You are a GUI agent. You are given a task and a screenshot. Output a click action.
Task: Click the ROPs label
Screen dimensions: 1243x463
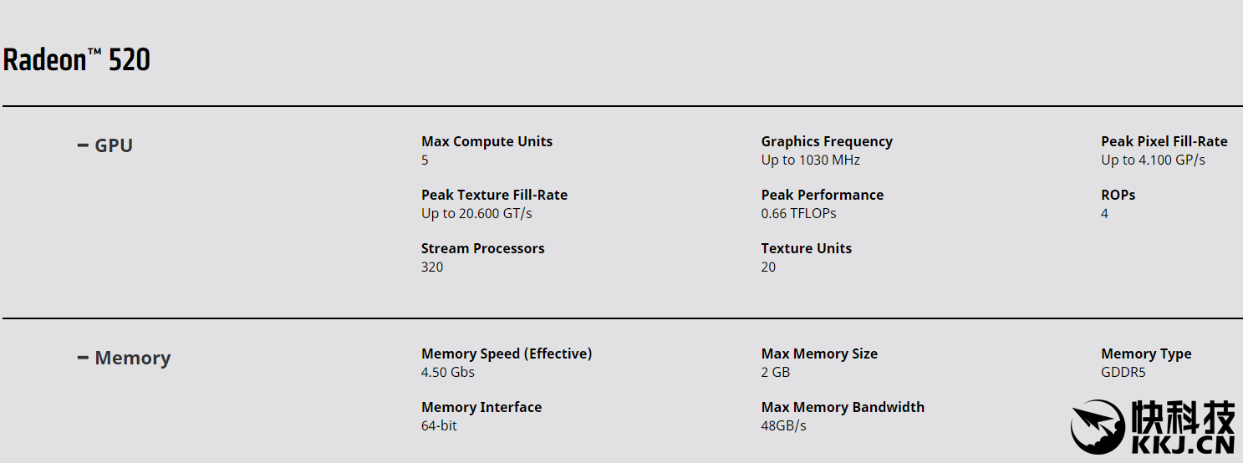pos(1118,195)
